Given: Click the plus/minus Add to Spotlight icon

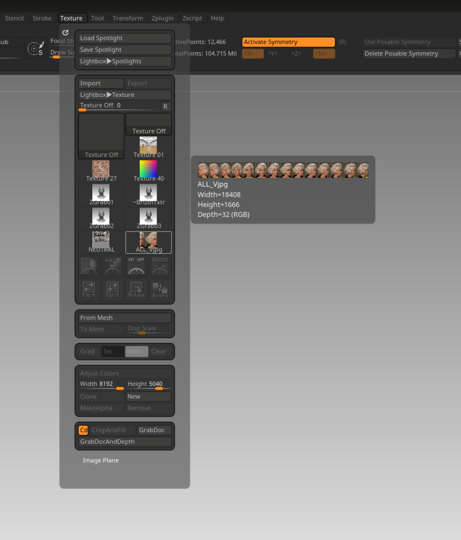Looking at the screenshot, I should tap(160, 266).
